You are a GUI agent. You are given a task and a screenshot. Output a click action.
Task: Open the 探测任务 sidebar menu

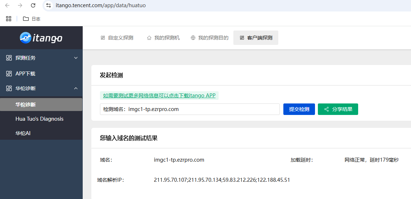(41, 58)
